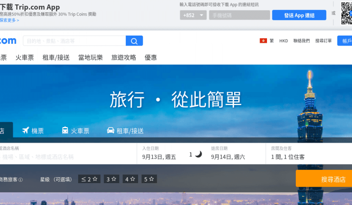
Task: Select the car rental tab icon
Action: point(111,131)
